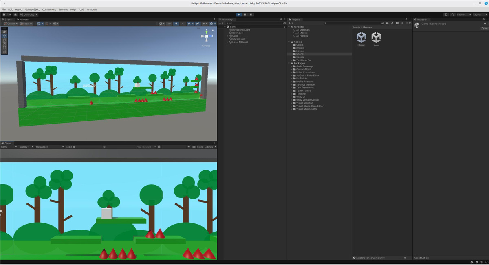The image size is (489, 265).
Task: Select the Scale tool in Scene toolbar
Action: 4,44
